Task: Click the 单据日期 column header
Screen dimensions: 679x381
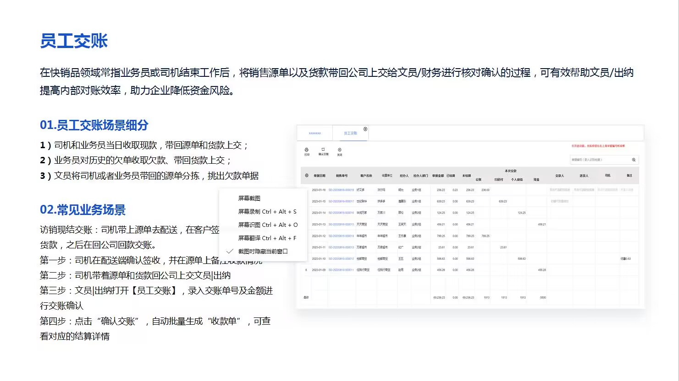Action: coord(320,176)
